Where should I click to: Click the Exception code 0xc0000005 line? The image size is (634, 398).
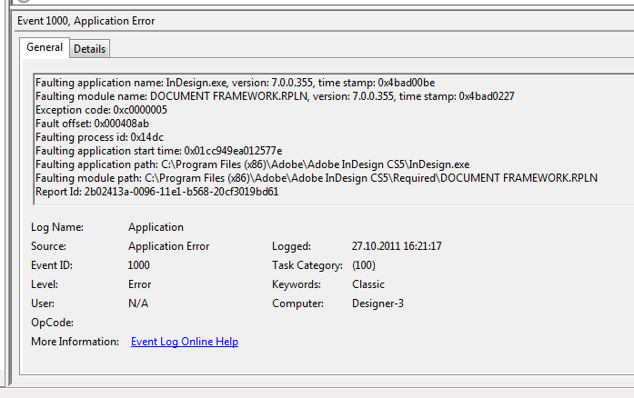pos(101,110)
